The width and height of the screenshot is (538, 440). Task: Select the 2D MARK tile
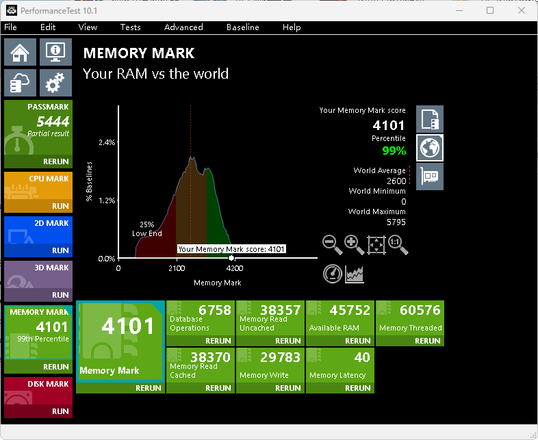(38, 230)
